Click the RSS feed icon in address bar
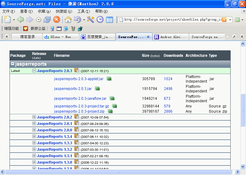Viewport: 246px width, 175px height. (224, 20)
